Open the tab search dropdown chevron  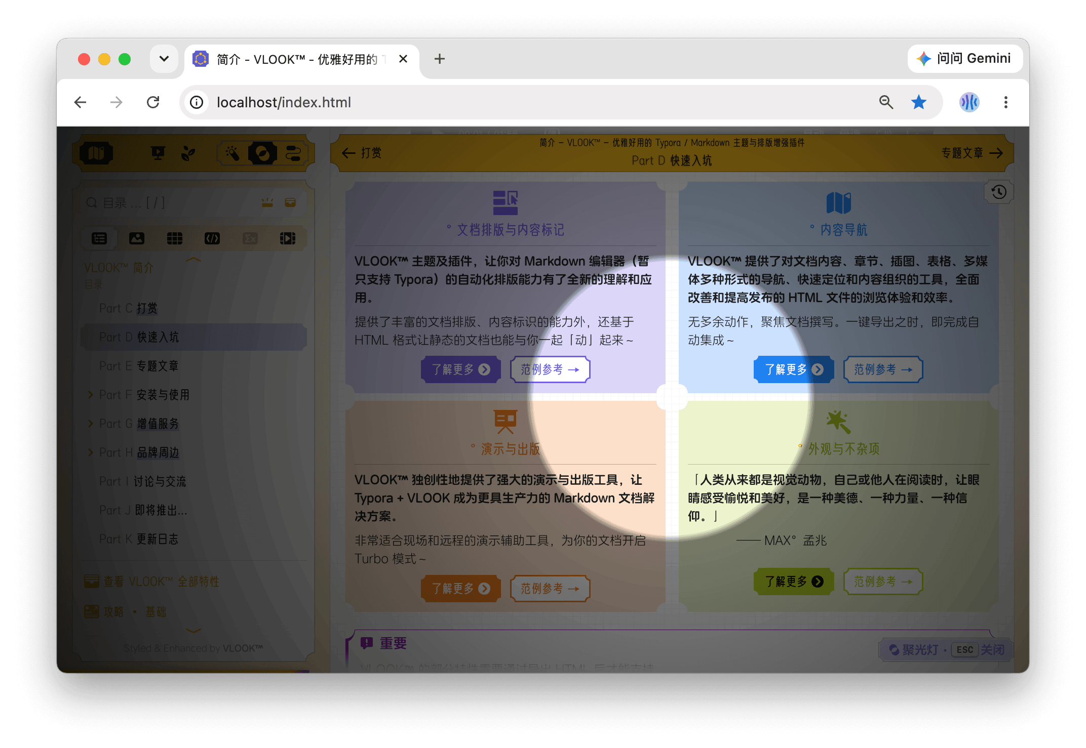click(164, 59)
